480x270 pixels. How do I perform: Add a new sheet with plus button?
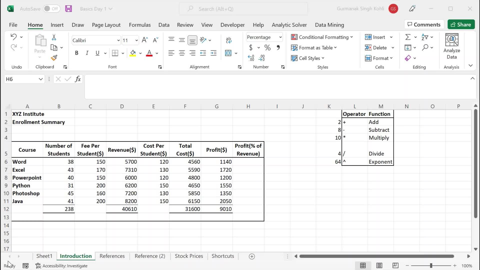[x=252, y=256]
